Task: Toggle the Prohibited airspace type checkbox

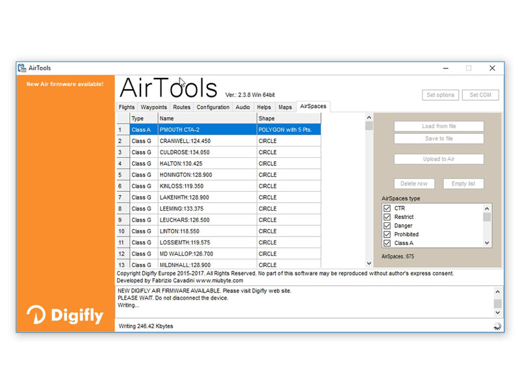Action: [x=387, y=234]
